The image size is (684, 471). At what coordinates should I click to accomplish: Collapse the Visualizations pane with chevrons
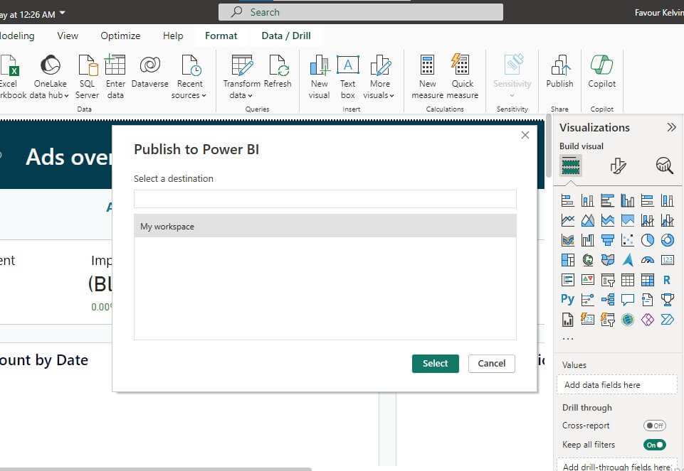click(x=670, y=127)
